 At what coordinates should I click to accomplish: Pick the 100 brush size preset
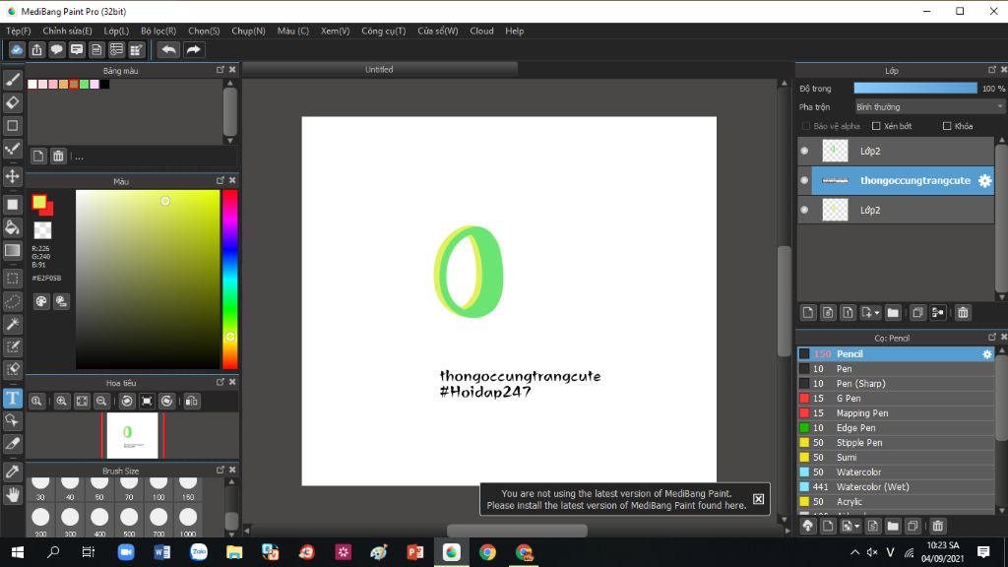(x=158, y=488)
